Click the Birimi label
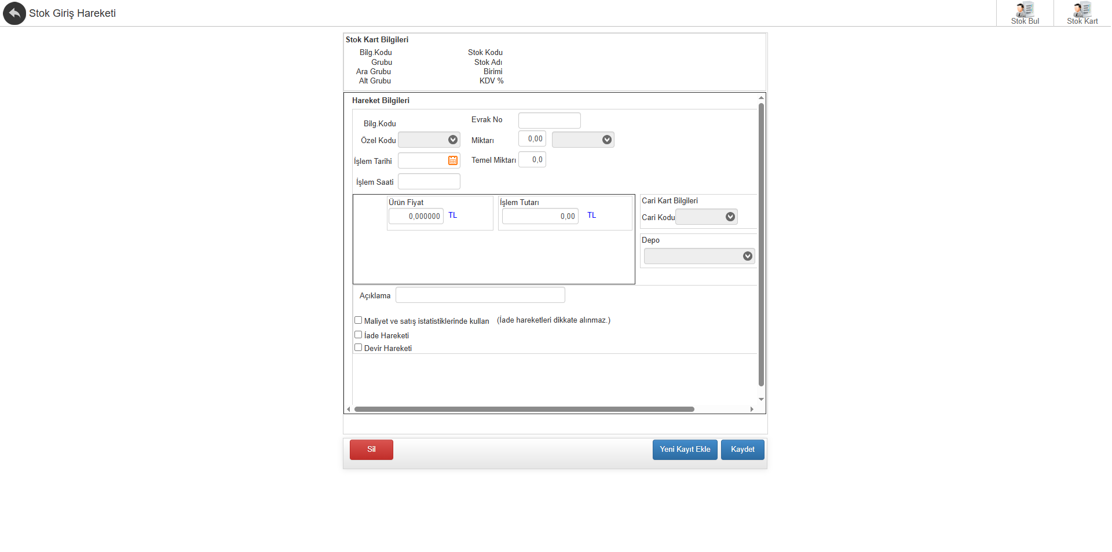 coord(493,72)
